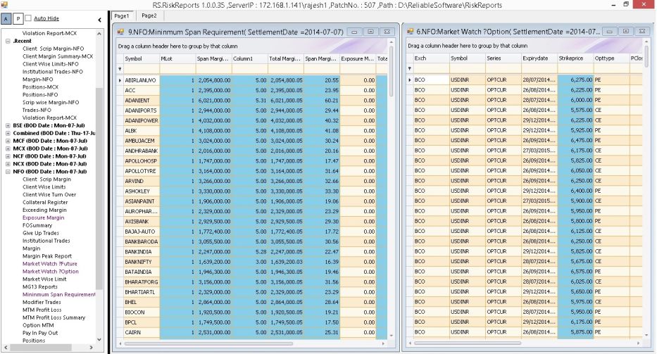Image resolution: width=657 pixels, height=354 pixels.
Task: Open Exposure Margin report link
Action: (x=43, y=218)
